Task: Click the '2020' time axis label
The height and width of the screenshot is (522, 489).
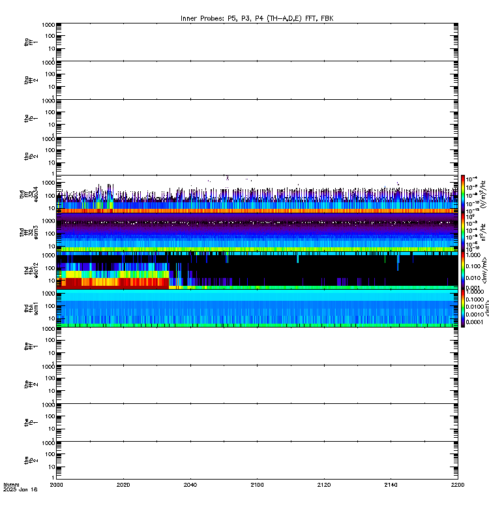Action: (x=123, y=485)
